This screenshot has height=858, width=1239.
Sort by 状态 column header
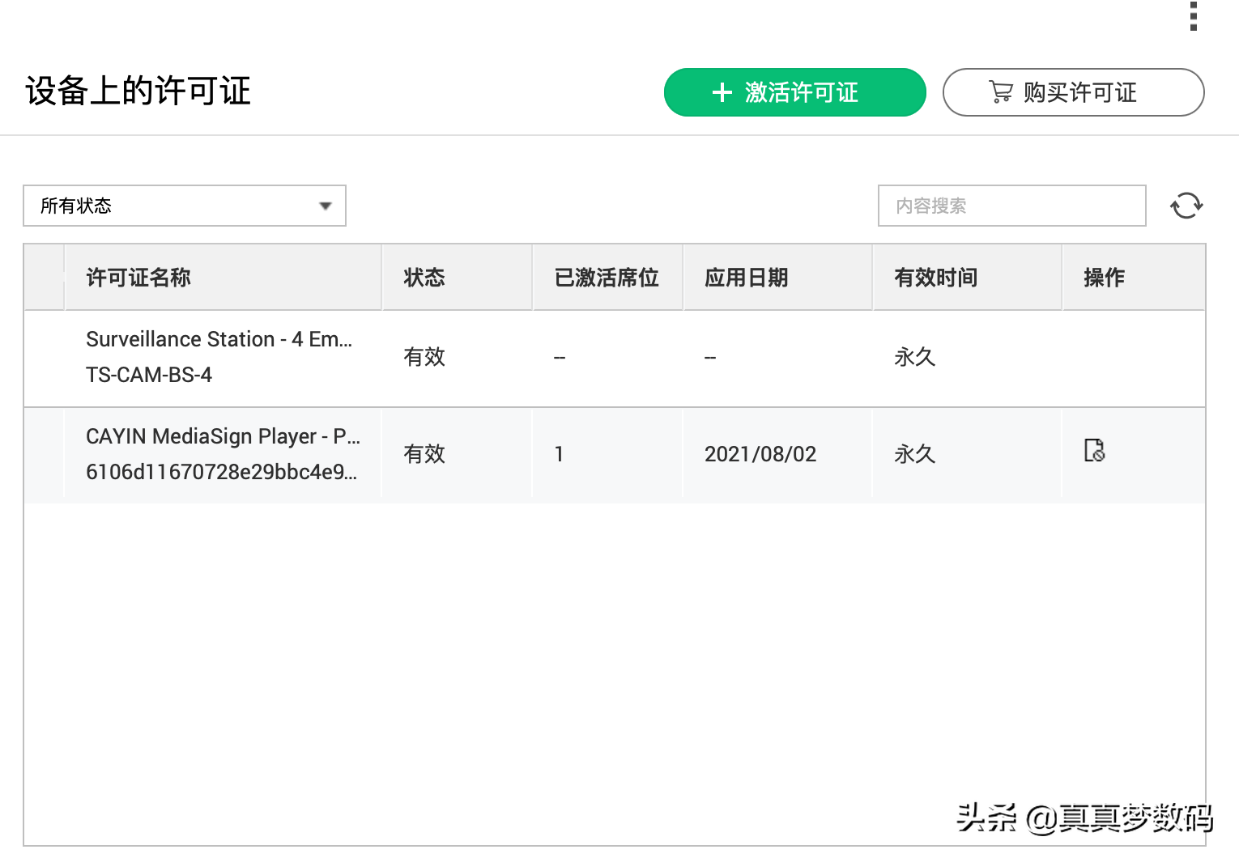point(424,278)
